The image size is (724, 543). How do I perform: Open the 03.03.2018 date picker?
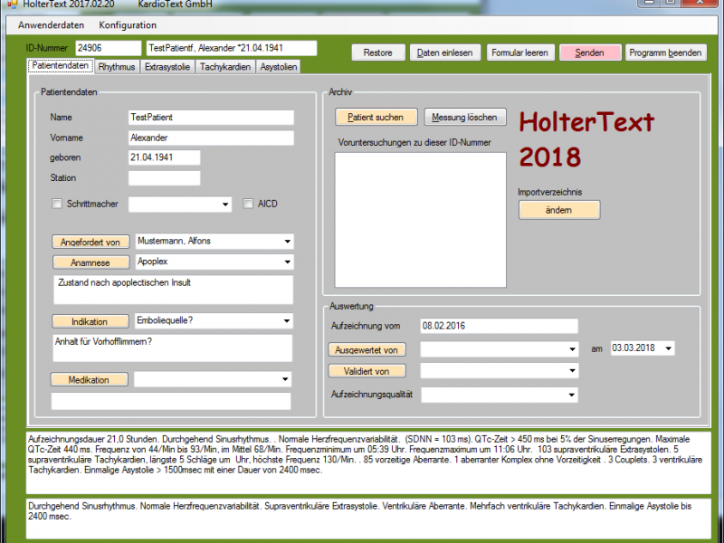[x=669, y=348]
